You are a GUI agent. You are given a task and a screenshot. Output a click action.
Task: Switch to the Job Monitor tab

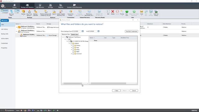[40, 6]
